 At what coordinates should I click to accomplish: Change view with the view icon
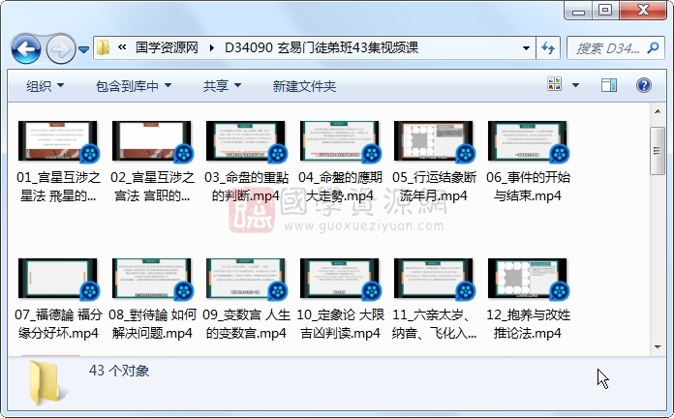click(x=555, y=84)
